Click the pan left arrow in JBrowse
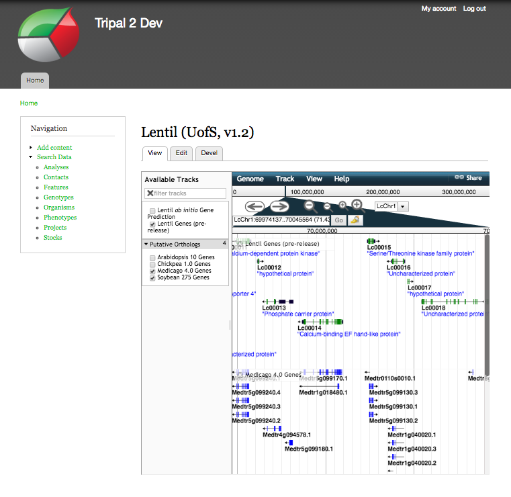511x497 pixels. tap(254, 206)
